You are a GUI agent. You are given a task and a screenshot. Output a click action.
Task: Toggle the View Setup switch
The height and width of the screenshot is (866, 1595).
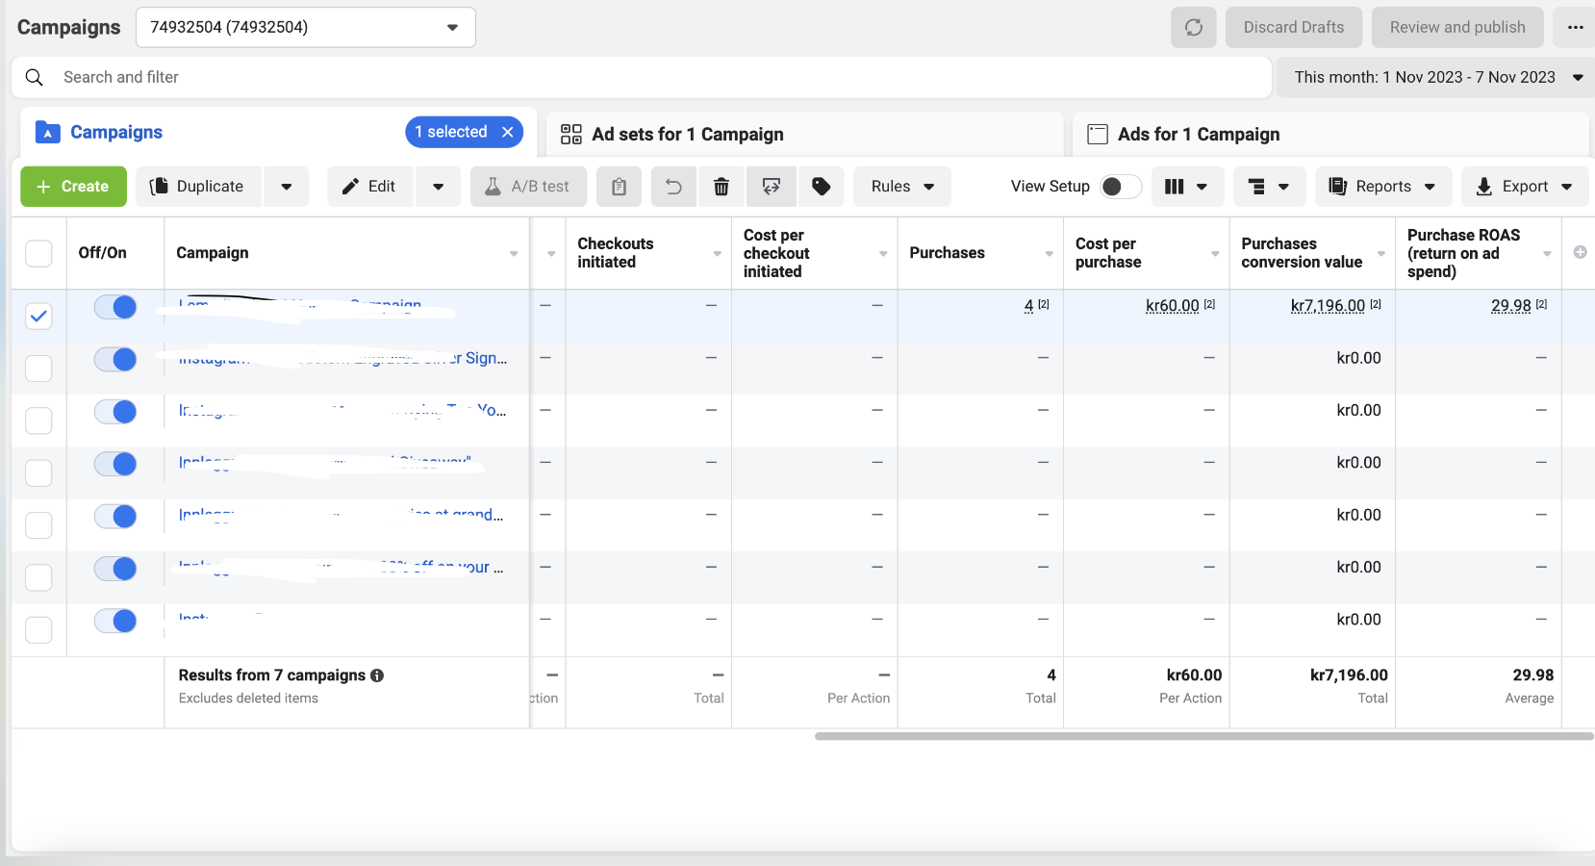click(x=1121, y=187)
